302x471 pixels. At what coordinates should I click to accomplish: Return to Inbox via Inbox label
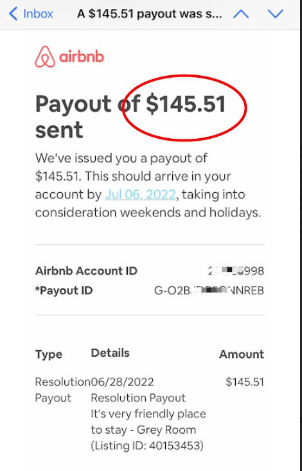38,14
